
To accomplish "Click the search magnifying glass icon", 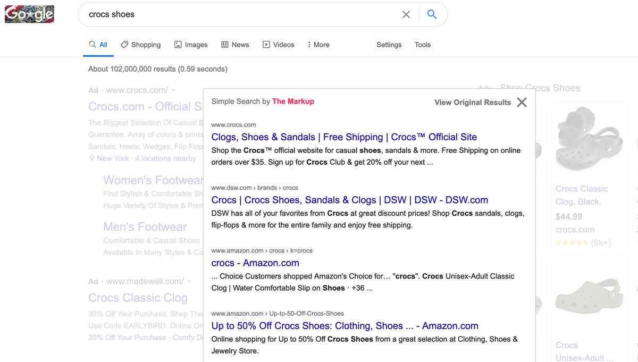I will tap(432, 14).
